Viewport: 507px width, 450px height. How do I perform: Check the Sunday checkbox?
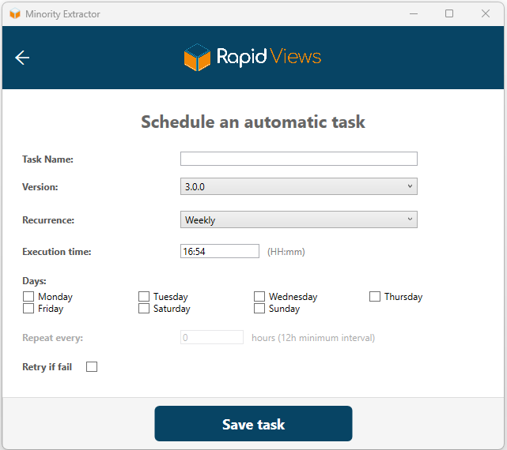coord(259,309)
